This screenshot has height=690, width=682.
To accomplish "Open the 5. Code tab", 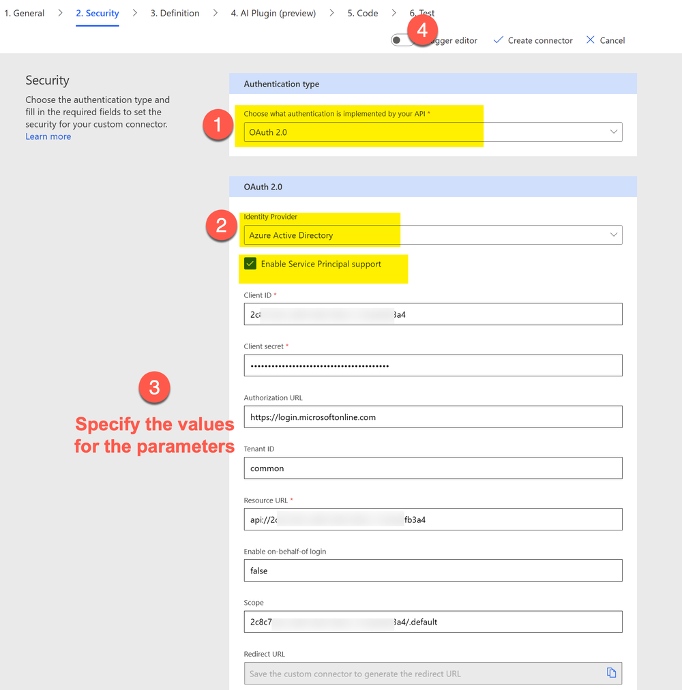I will pos(362,12).
